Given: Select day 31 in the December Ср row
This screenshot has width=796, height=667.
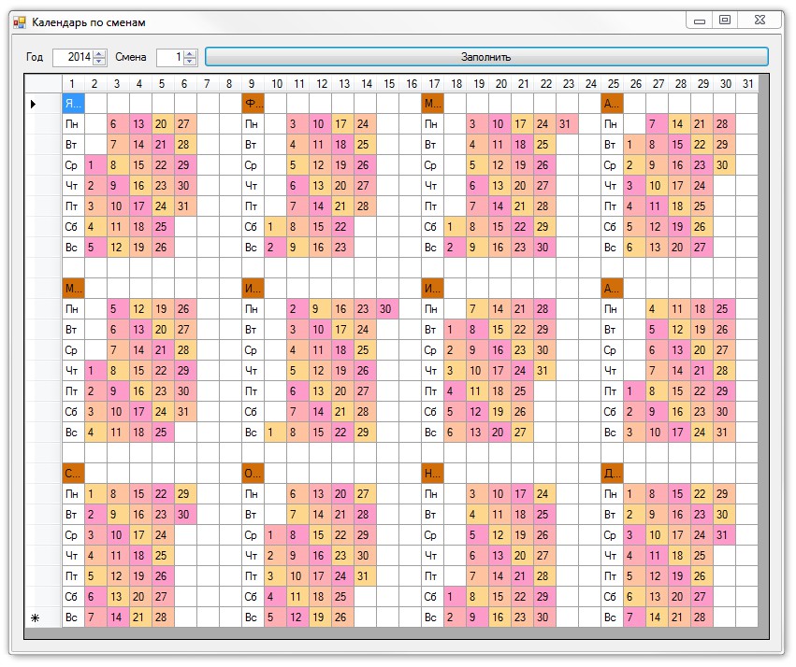Looking at the screenshot, I should [724, 535].
